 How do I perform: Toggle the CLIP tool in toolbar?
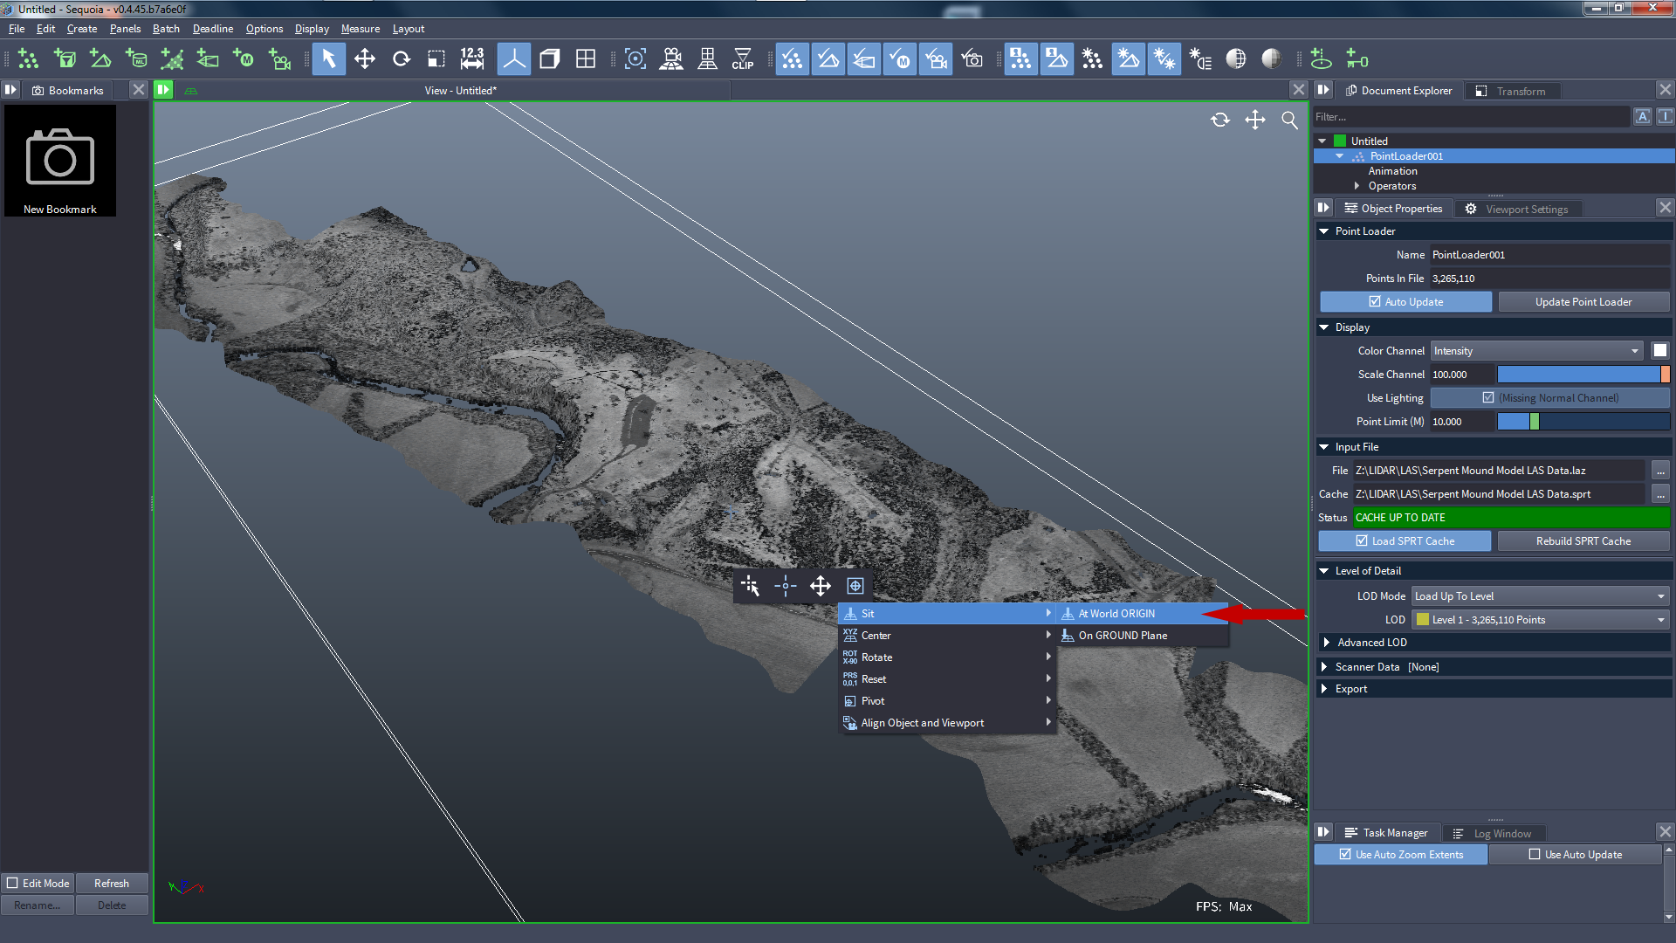tap(743, 59)
